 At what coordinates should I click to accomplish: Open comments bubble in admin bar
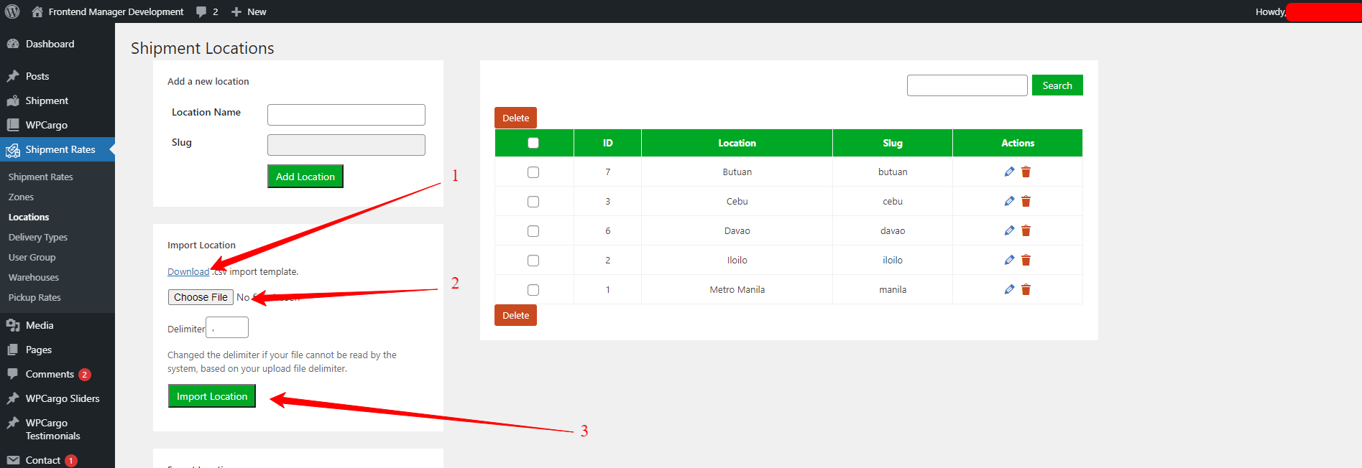click(206, 11)
